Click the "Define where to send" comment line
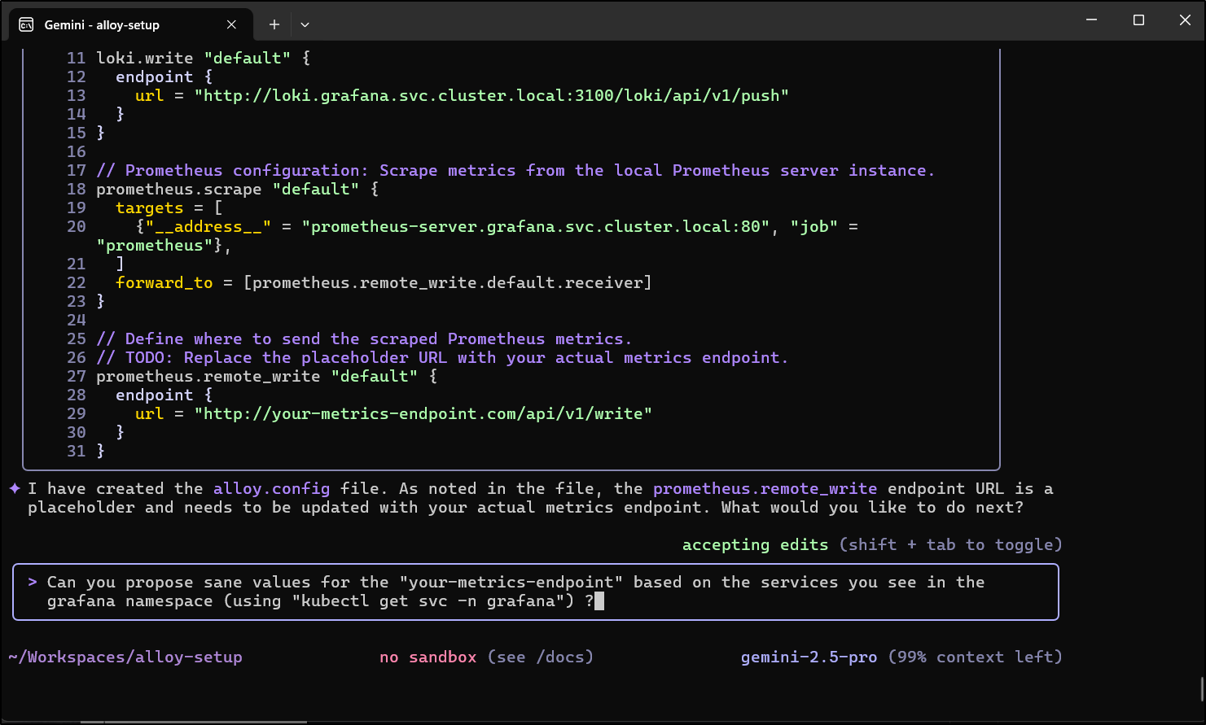Image resolution: width=1206 pixels, height=725 pixels. coord(364,338)
